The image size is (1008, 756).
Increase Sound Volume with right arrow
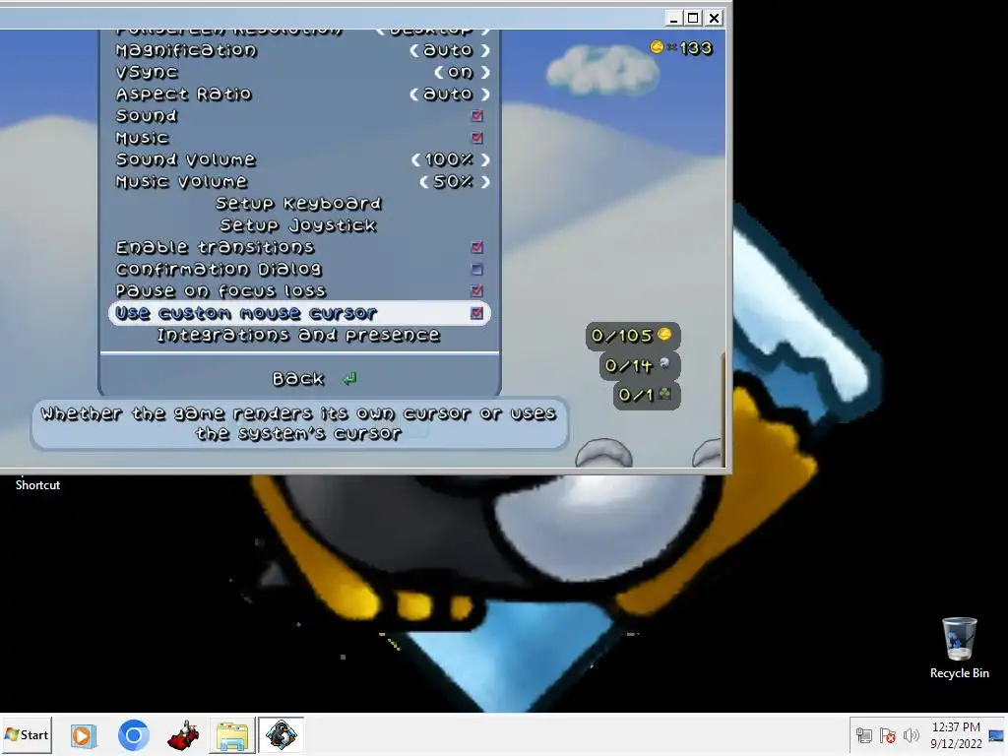coord(485,159)
